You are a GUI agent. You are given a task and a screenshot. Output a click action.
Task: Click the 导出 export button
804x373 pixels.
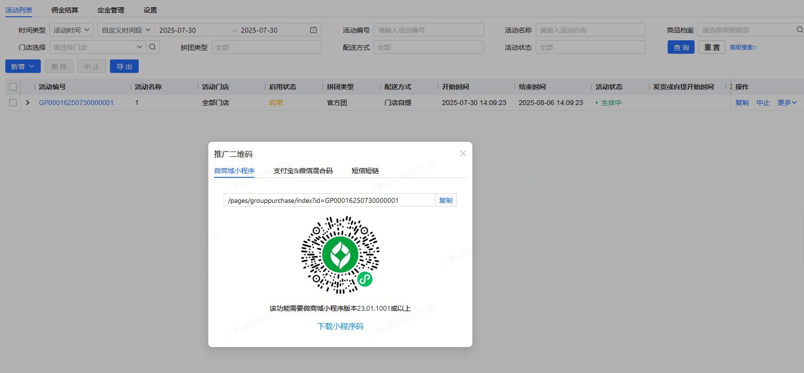point(124,66)
